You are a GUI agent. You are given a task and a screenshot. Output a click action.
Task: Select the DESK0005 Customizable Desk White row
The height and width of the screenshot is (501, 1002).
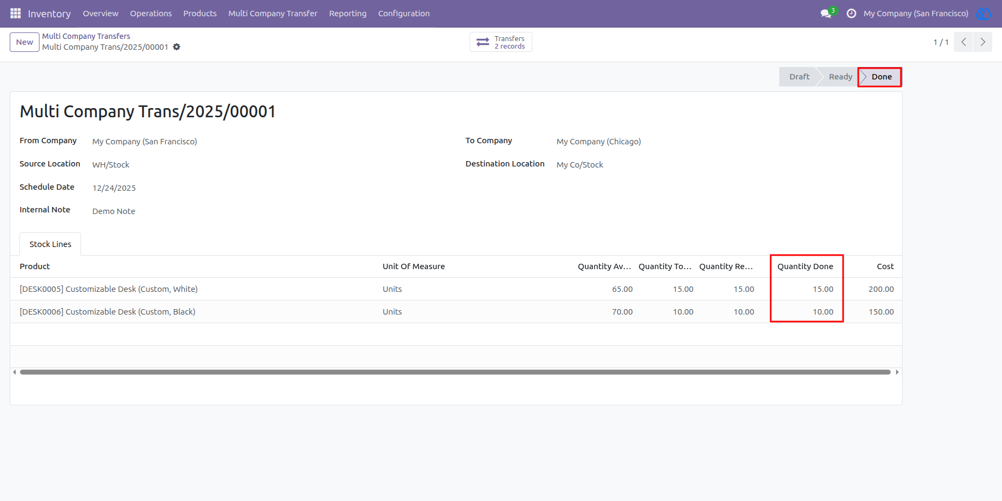(x=456, y=289)
